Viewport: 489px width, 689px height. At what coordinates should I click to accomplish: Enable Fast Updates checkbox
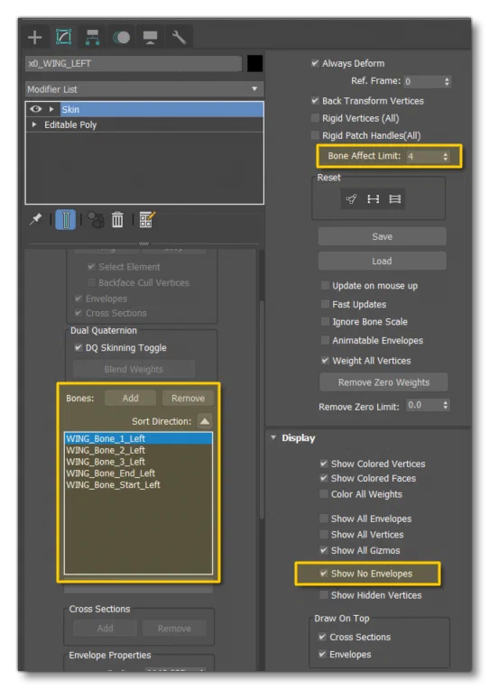tap(325, 304)
